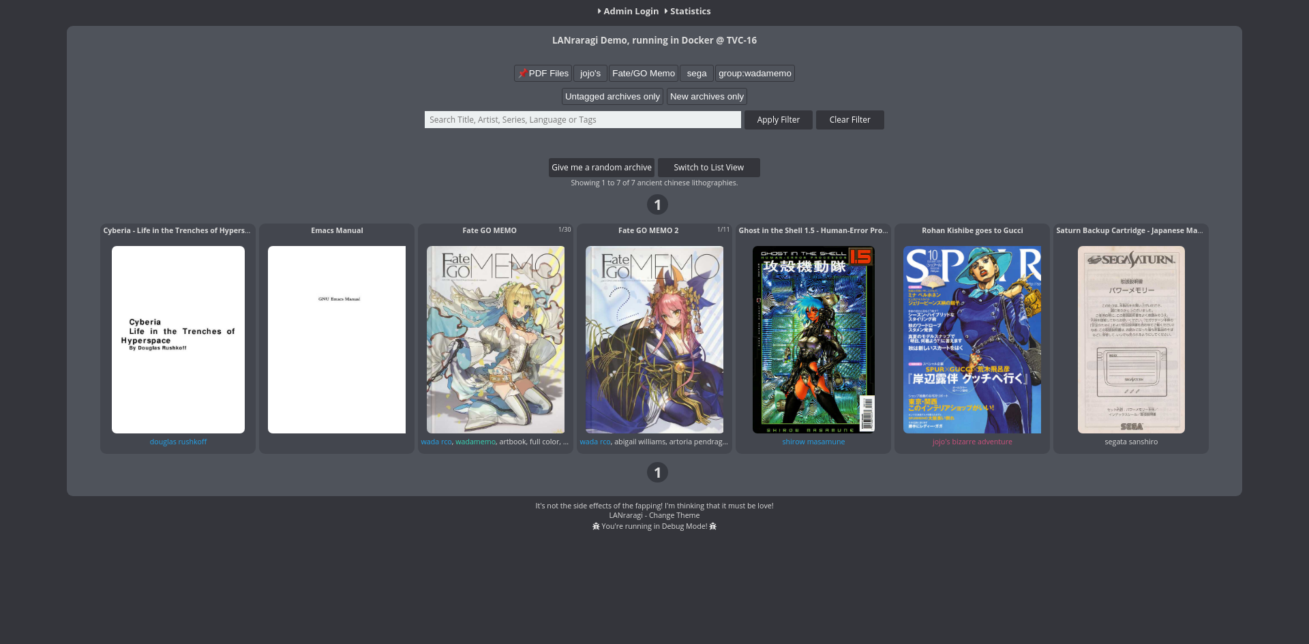
Task: Search wada rco tag under Fate GO MEMO 2
Action: pos(595,442)
